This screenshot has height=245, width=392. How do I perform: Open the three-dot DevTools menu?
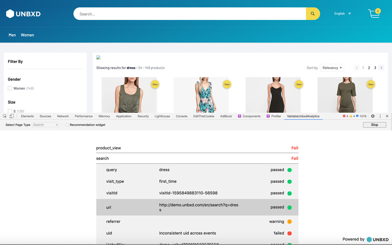pyautogui.click(x=380, y=116)
